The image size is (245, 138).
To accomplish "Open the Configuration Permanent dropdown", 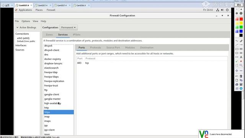I will pos(68,27).
